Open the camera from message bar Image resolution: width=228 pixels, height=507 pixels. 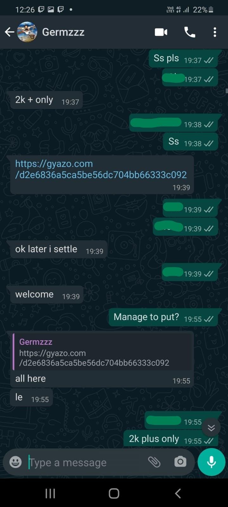180,462
